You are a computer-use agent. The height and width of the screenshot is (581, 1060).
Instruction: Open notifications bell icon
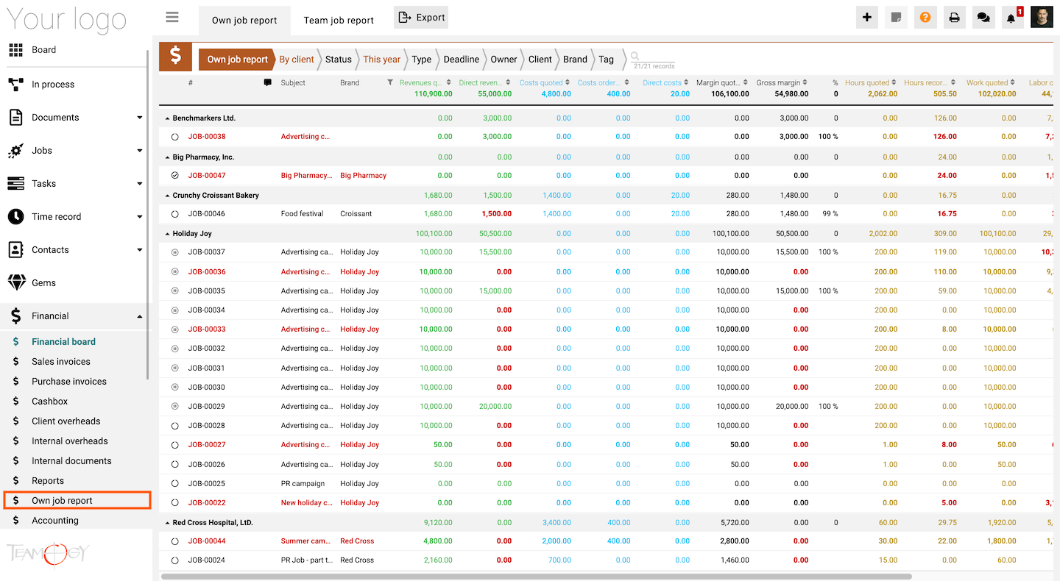pyautogui.click(x=1011, y=18)
